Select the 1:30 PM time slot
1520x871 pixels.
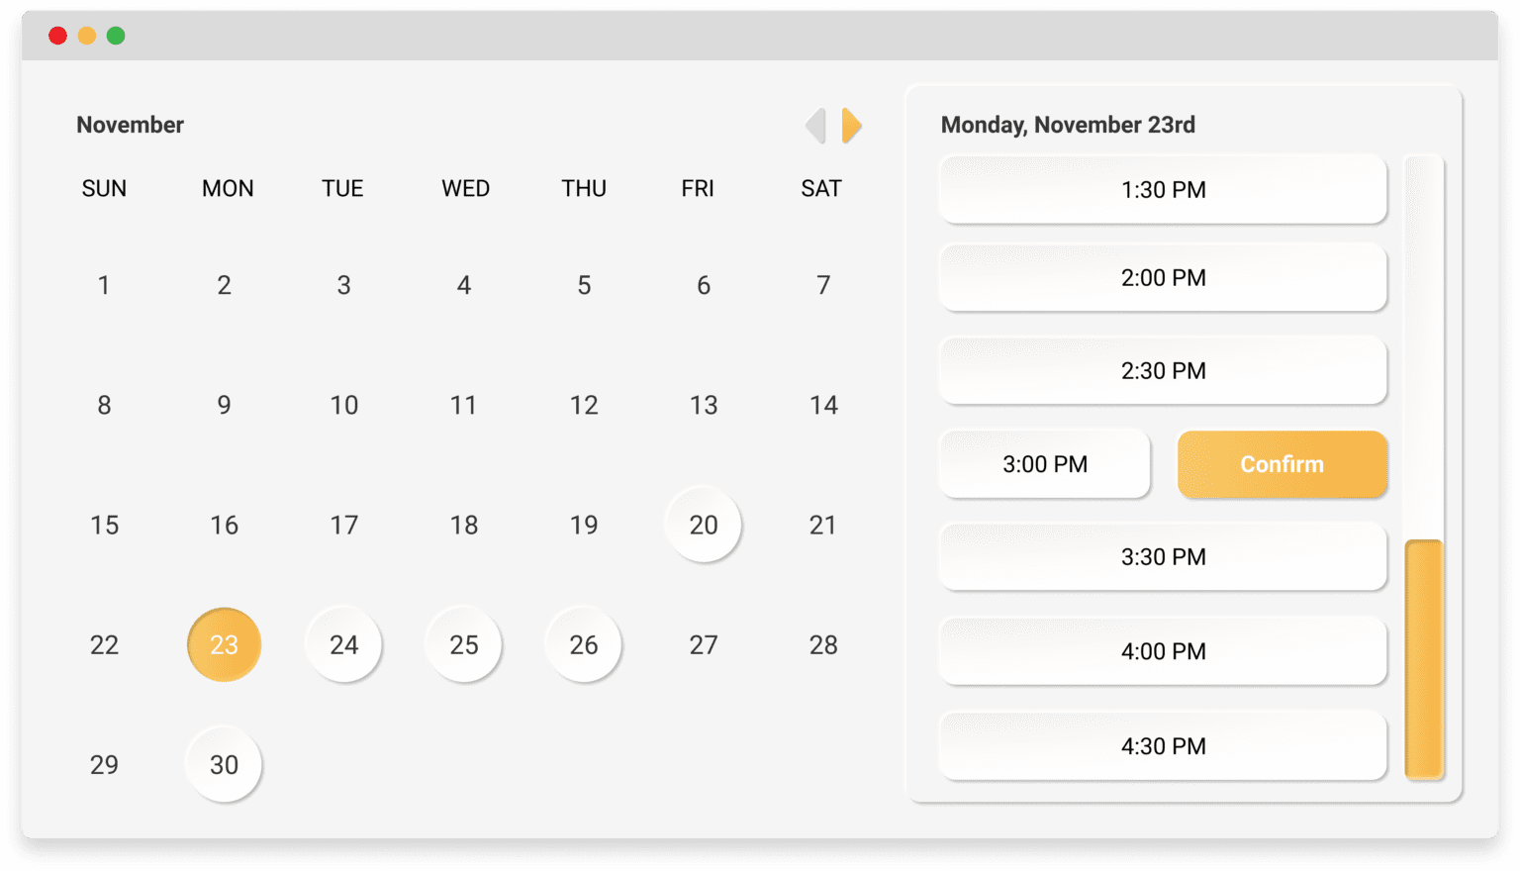pyautogui.click(x=1163, y=190)
